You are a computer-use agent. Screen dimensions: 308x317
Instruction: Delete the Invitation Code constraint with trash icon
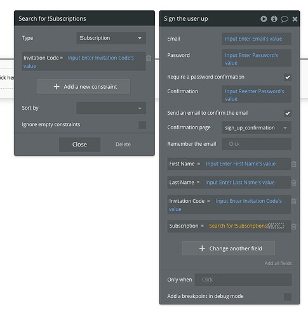click(x=149, y=58)
